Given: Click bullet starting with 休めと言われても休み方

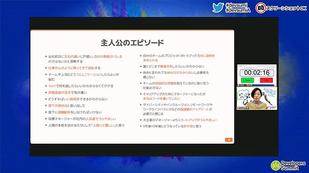Looking at the screenshot, I should (x=176, y=75).
